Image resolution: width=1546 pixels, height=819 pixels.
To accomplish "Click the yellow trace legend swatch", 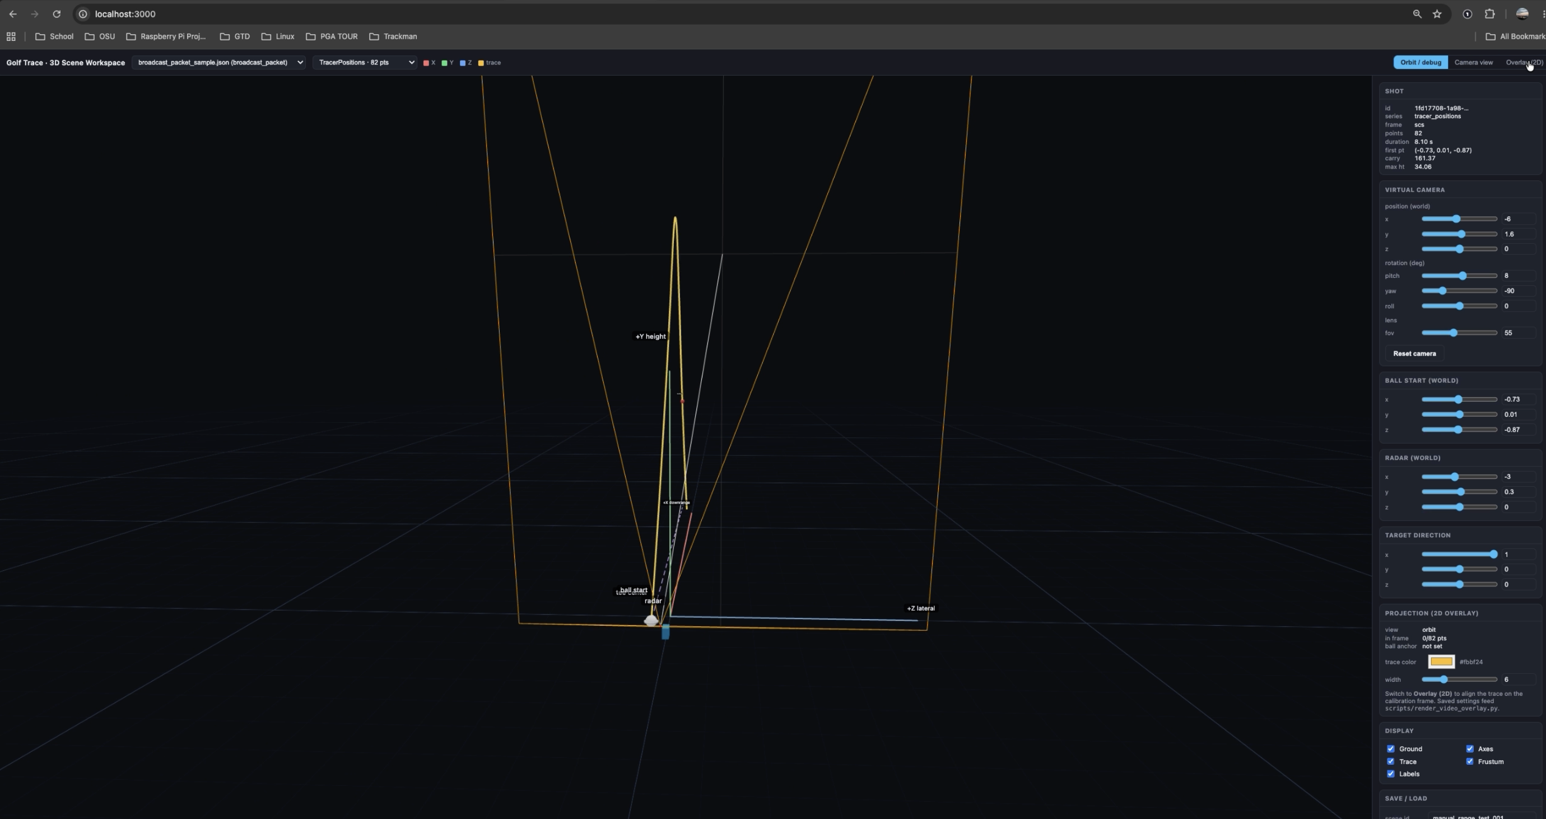I will tap(481, 63).
